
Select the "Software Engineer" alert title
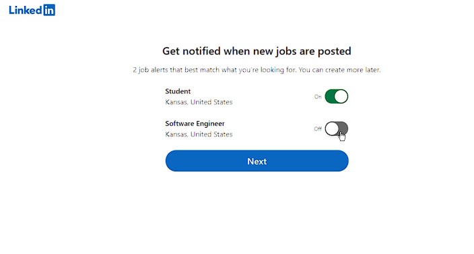pyautogui.click(x=195, y=124)
